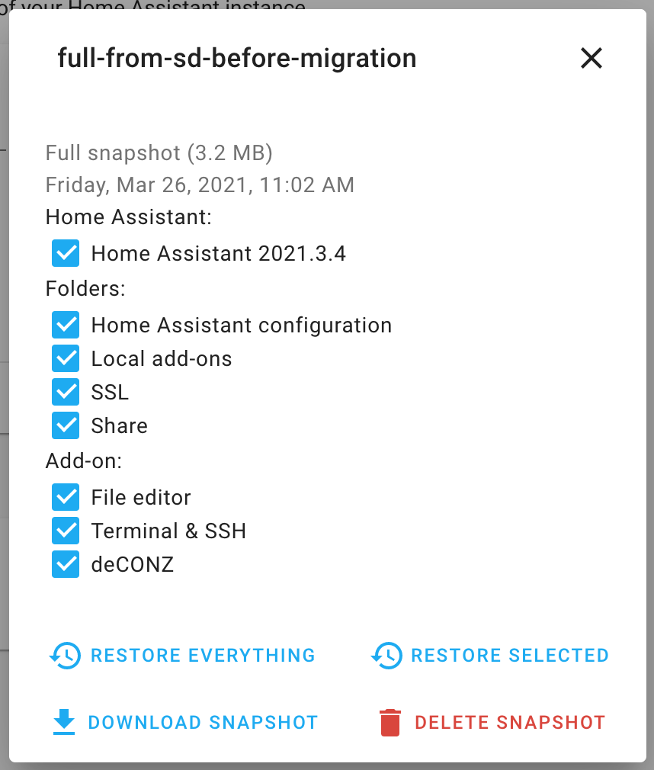Click the download arrow icon
654x770 pixels.
(x=65, y=722)
